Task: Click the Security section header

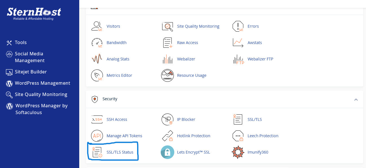Action: [x=110, y=99]
